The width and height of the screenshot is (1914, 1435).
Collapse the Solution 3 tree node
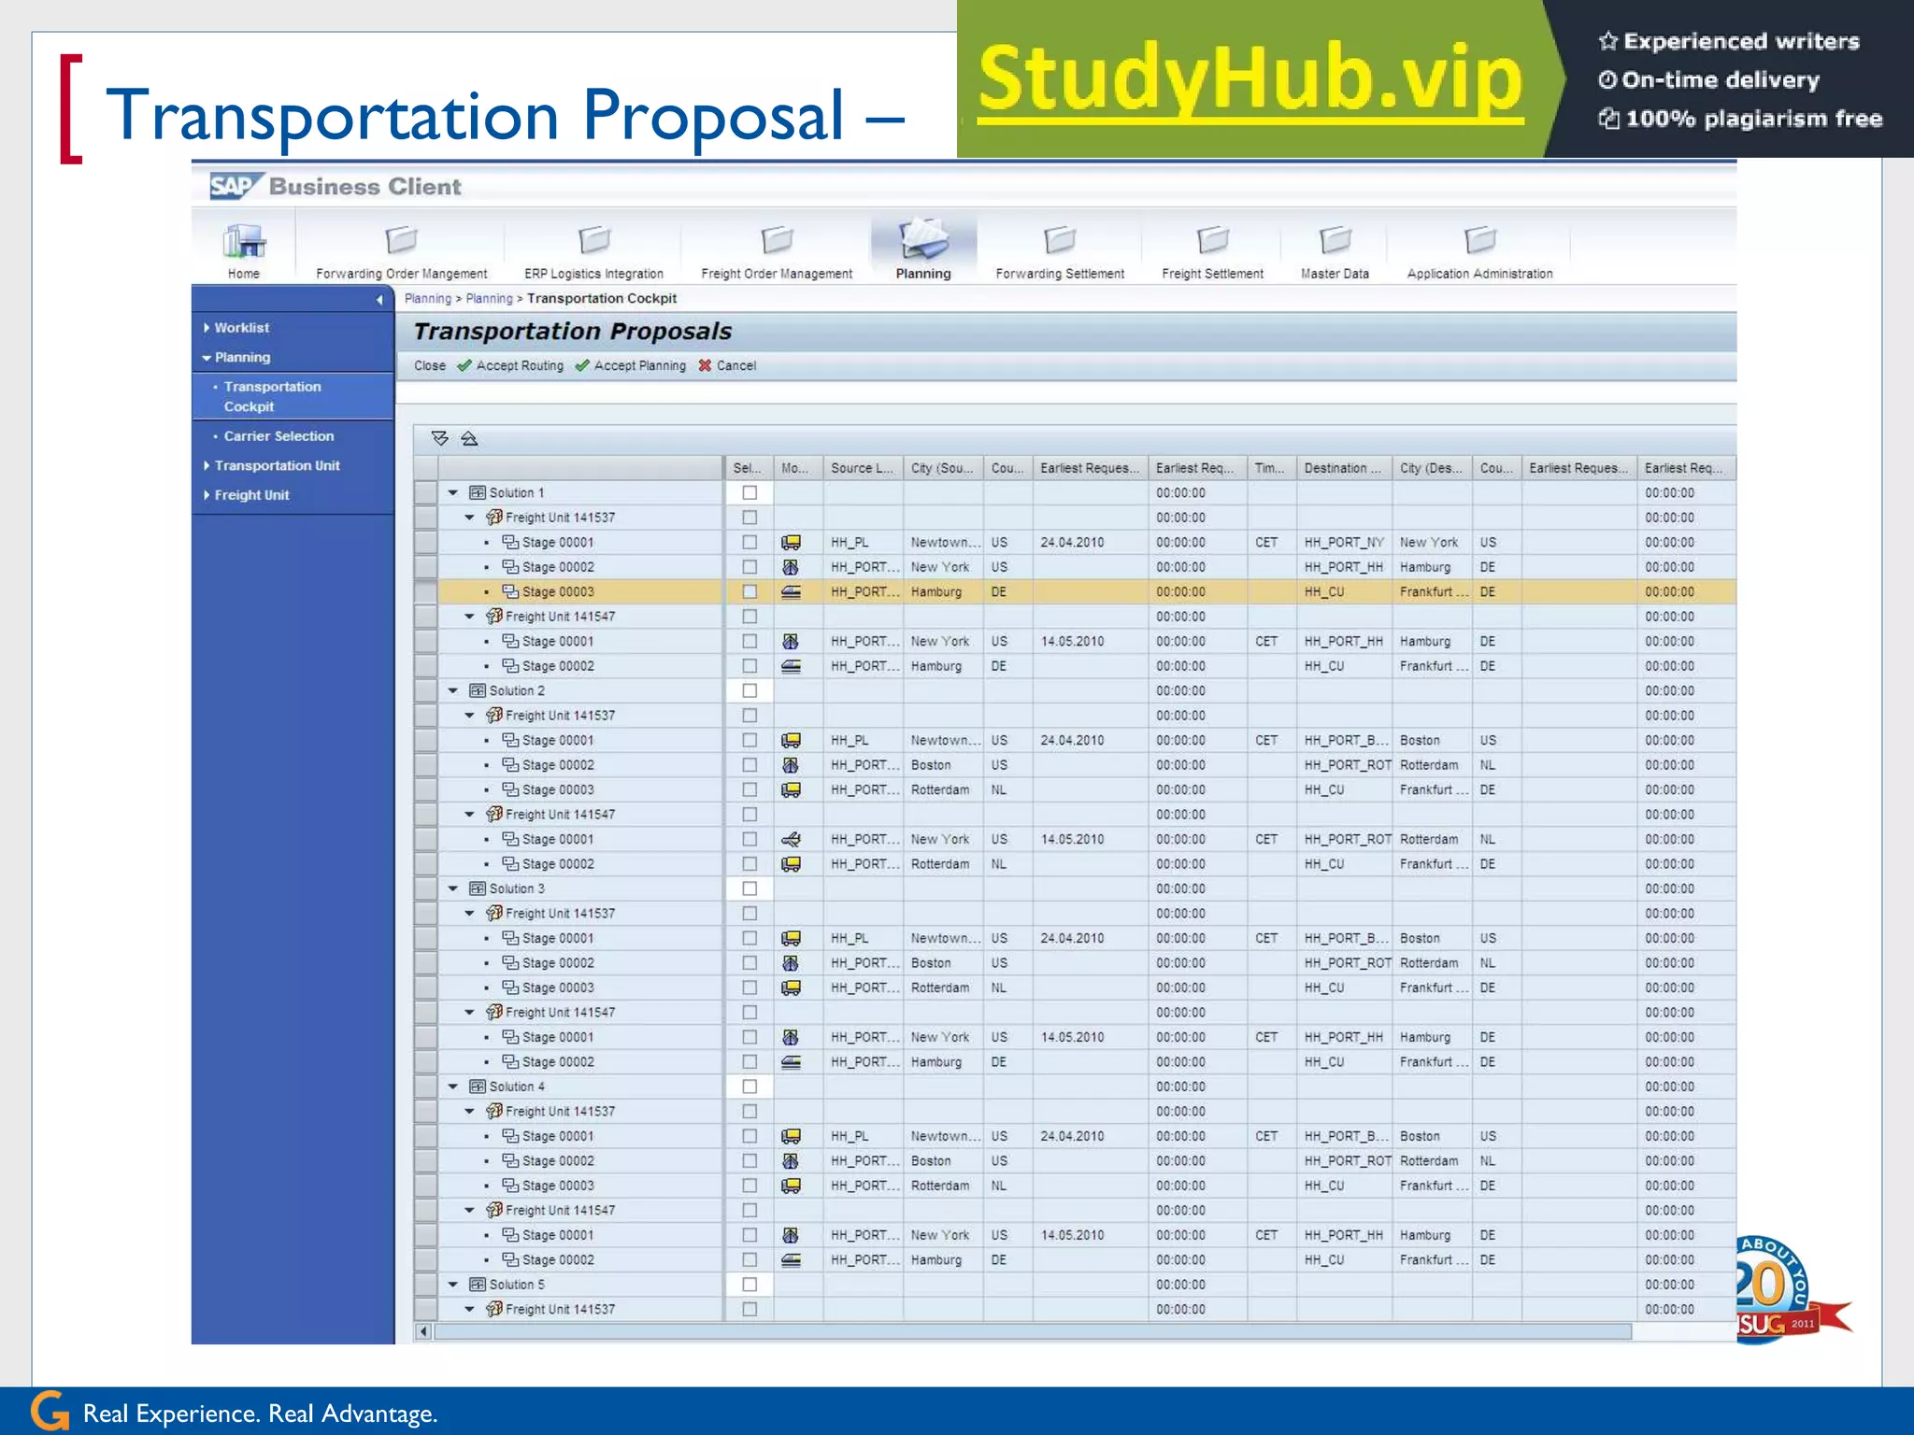(453, 888)
